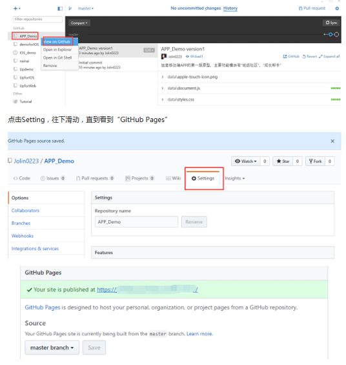Click the branch icon beside master
Viewport: 346px width, 365px height.
tap(70, 8)
